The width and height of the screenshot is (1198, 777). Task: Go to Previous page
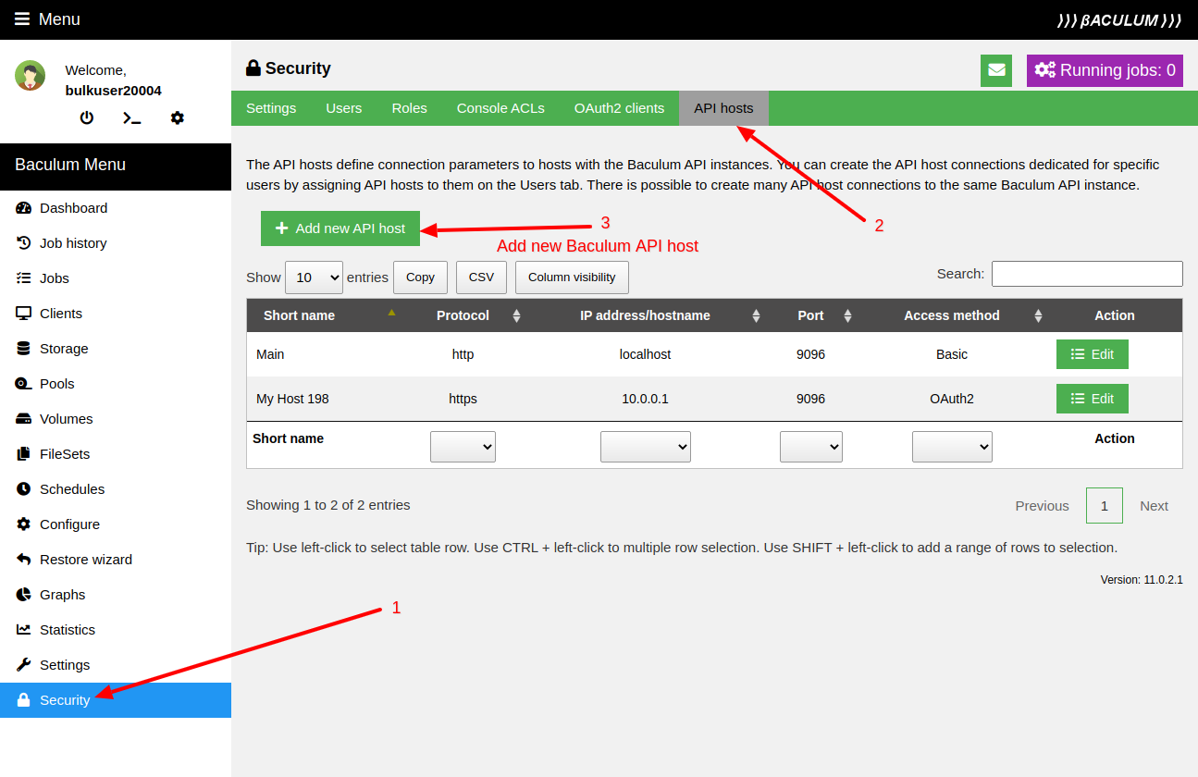1042,506
